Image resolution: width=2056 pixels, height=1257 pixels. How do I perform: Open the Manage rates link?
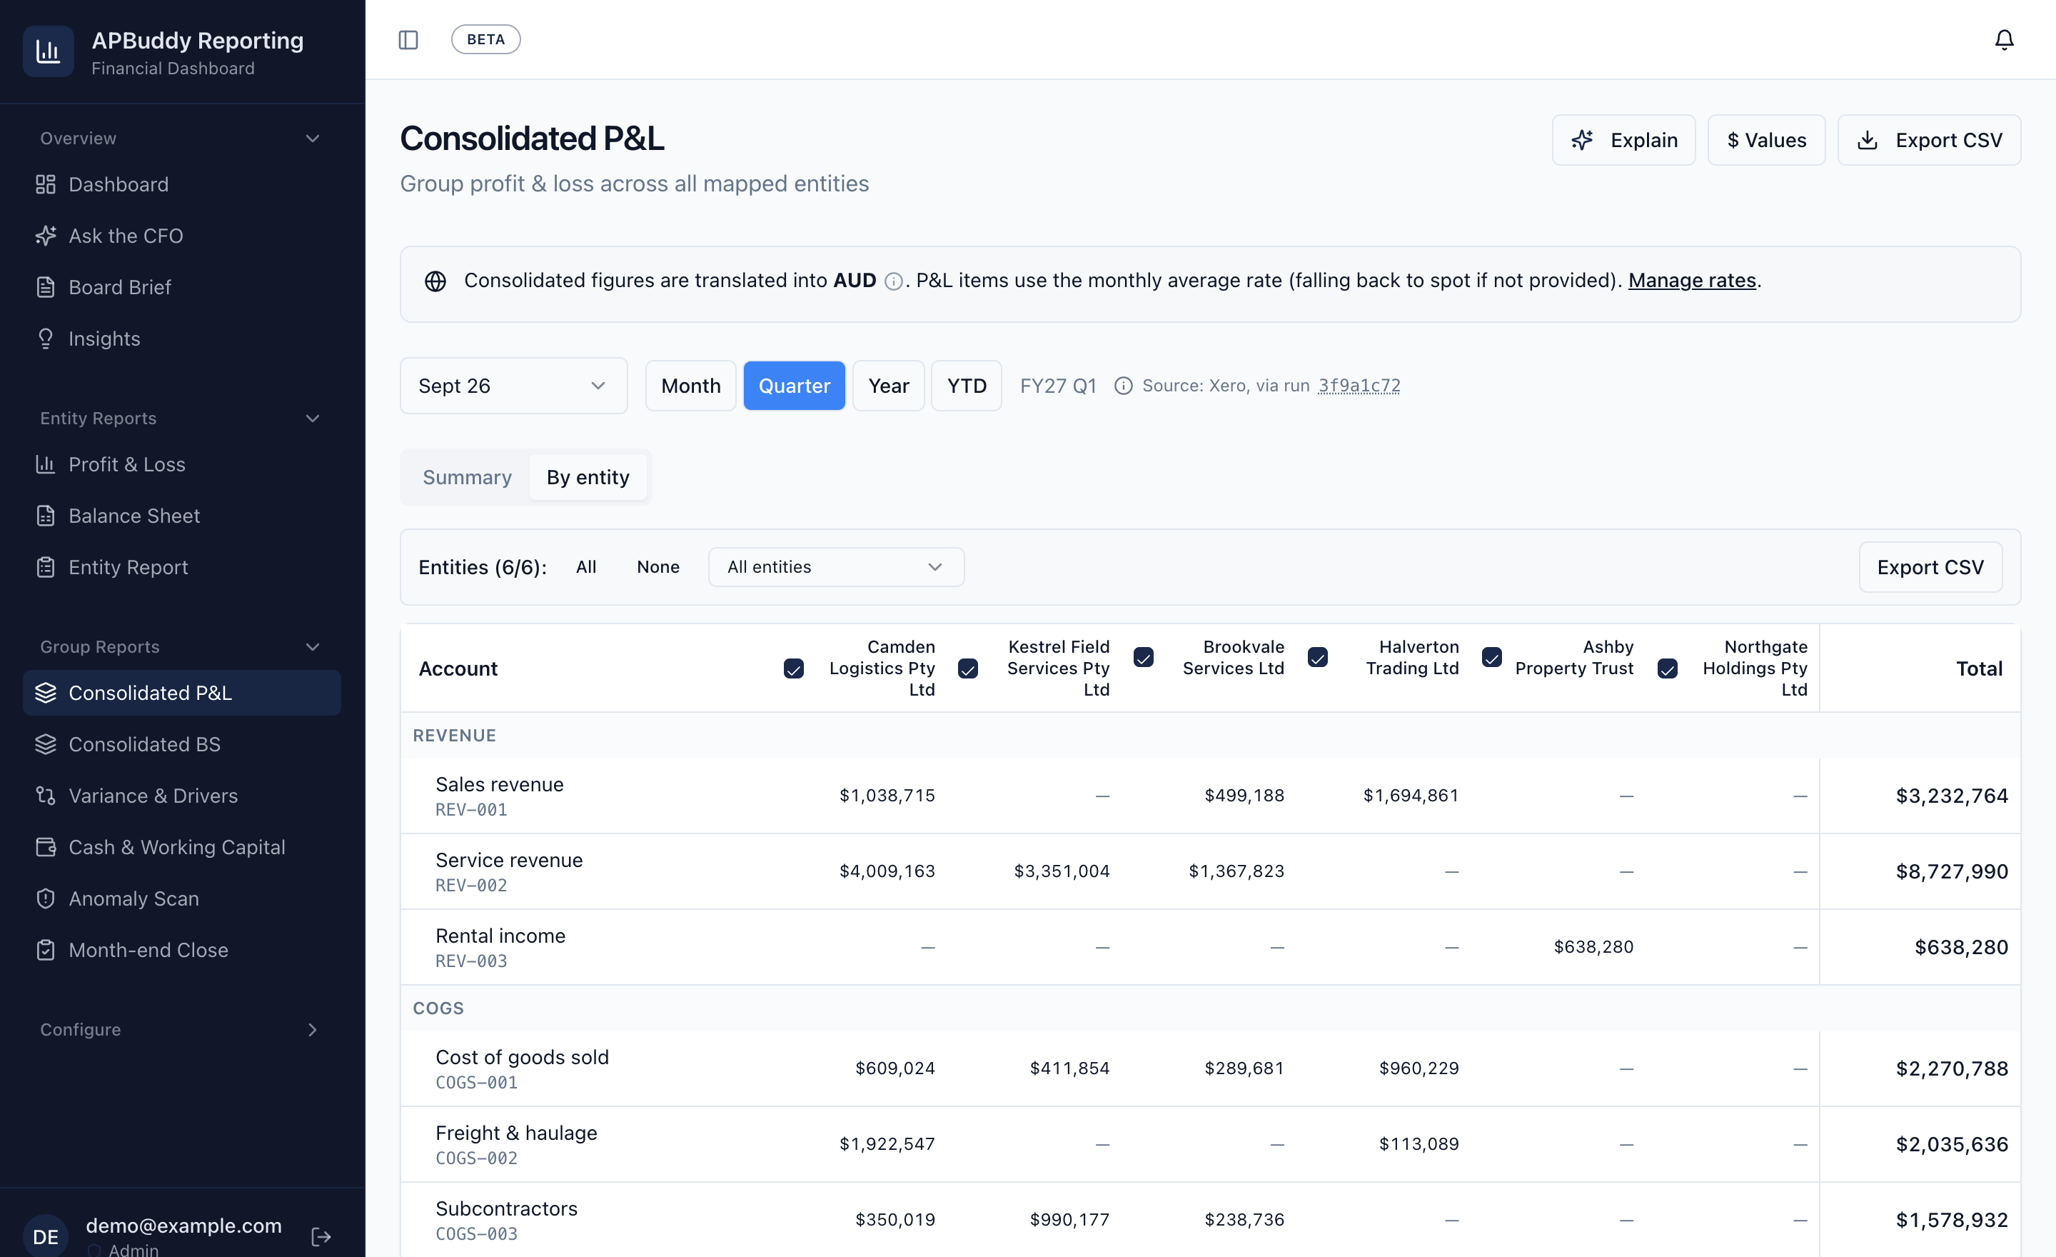(1691, 281)
